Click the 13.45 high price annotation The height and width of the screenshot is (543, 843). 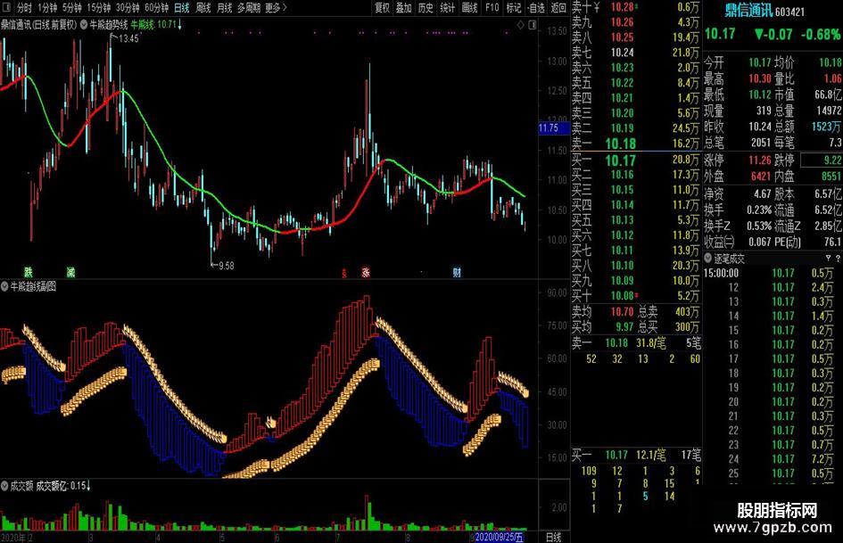[128, 38]
